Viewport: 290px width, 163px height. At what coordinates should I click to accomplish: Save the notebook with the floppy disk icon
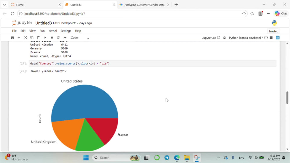tap(12, 38)
